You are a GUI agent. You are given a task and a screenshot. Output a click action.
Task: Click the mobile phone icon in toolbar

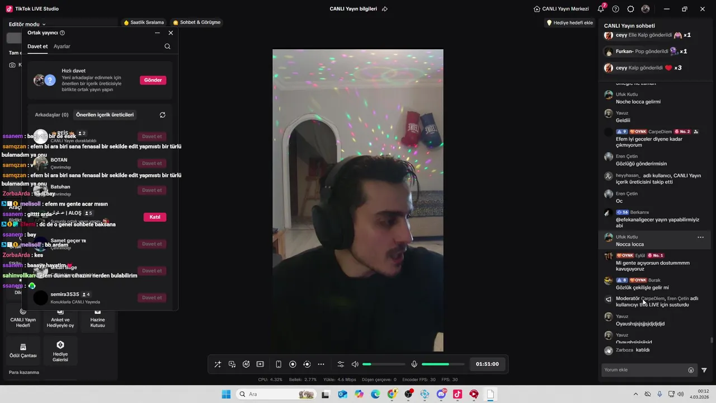pyautogui.click(x=279, y=364)
